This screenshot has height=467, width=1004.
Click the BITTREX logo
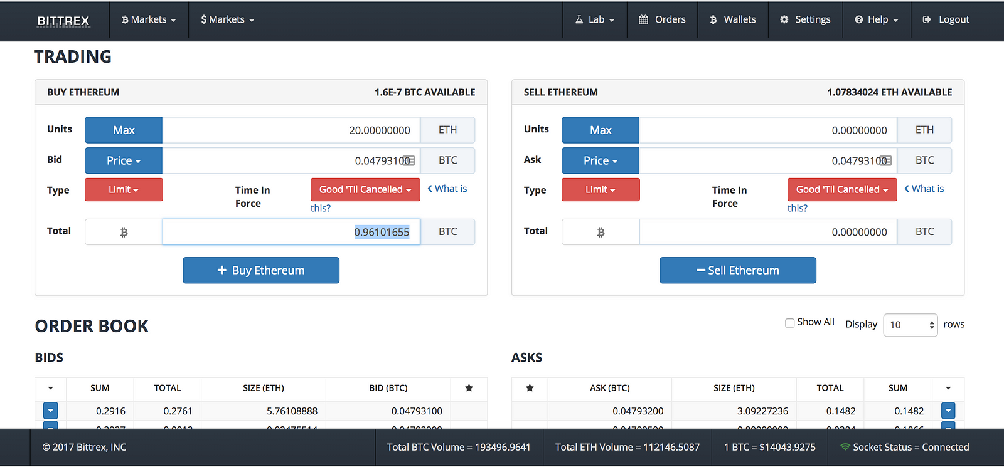point(63,21)
